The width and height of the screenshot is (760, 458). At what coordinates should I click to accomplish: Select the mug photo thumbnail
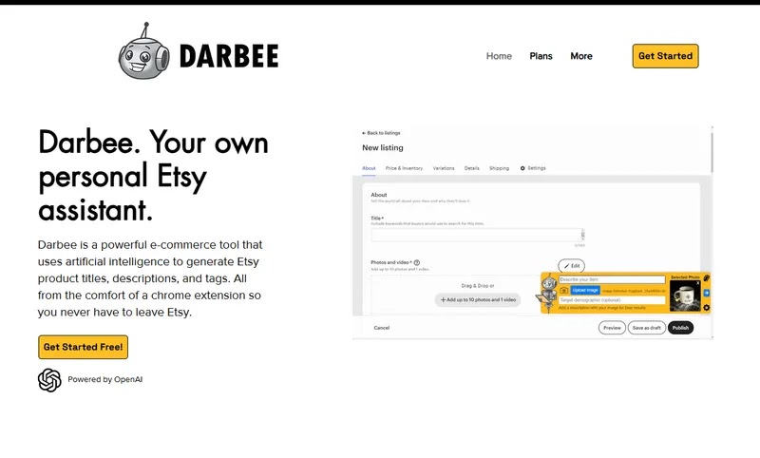[x=685, y=296]
